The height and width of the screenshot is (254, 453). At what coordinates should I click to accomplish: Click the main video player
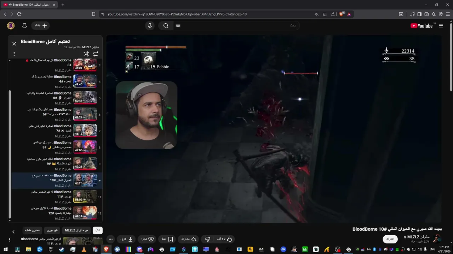274,129
